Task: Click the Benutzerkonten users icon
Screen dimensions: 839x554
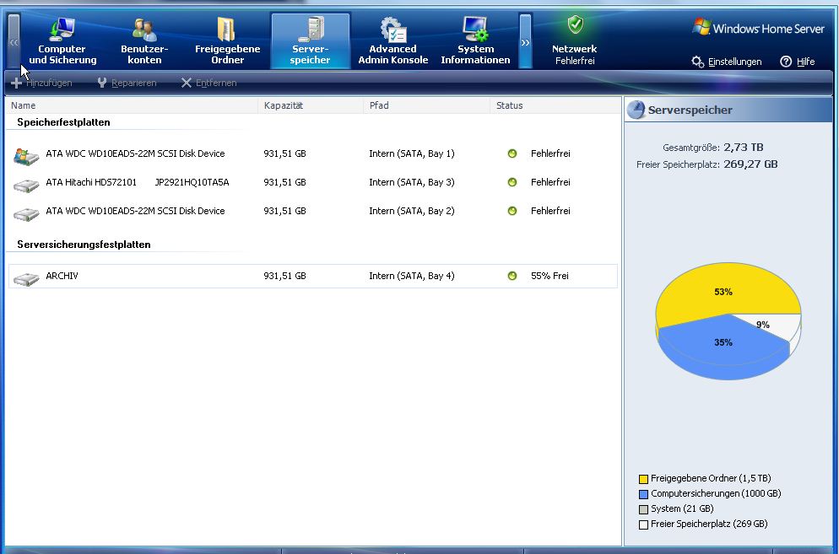Action: [144, 30]
